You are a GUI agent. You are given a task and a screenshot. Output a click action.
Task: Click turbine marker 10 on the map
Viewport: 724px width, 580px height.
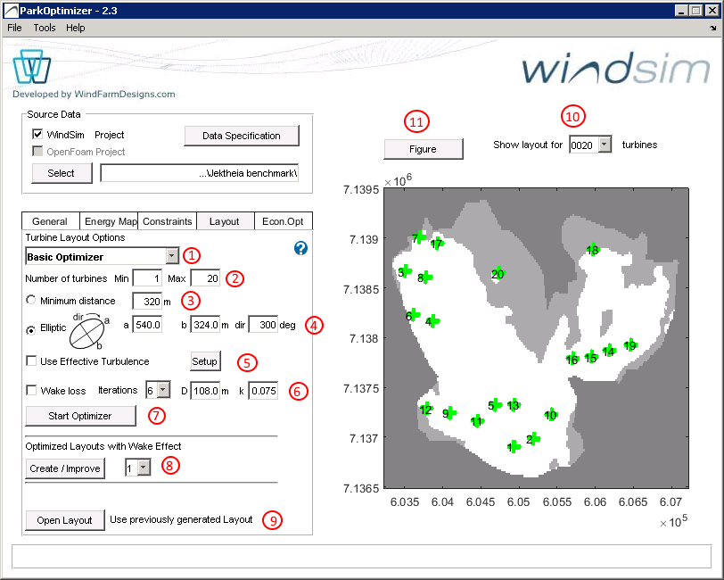pyautogui.click(x=551, y=415)
